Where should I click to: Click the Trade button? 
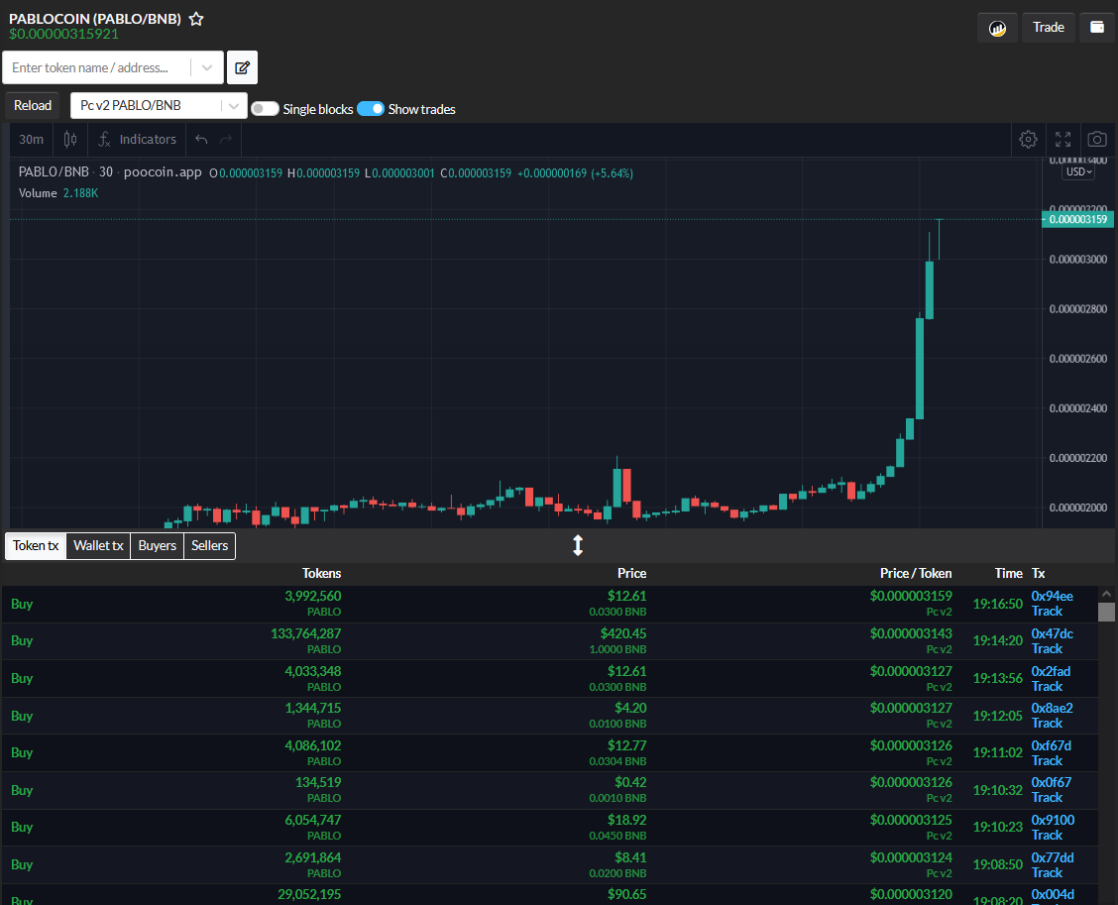[x=1048, y=27]
